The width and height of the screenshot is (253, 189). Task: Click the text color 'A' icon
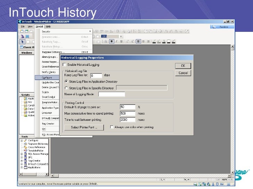[x=164, y=42]
